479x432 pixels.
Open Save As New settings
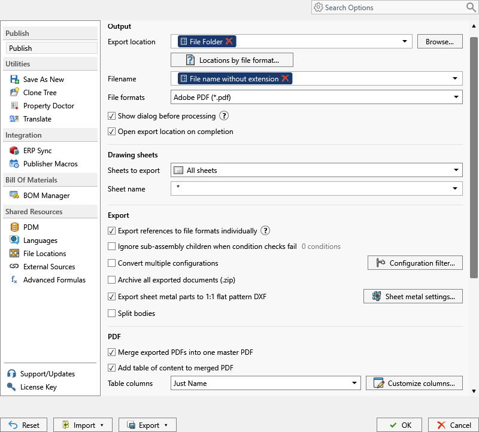[x=44, y=80]
